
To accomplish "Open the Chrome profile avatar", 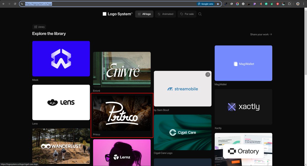I will point(298,4).
